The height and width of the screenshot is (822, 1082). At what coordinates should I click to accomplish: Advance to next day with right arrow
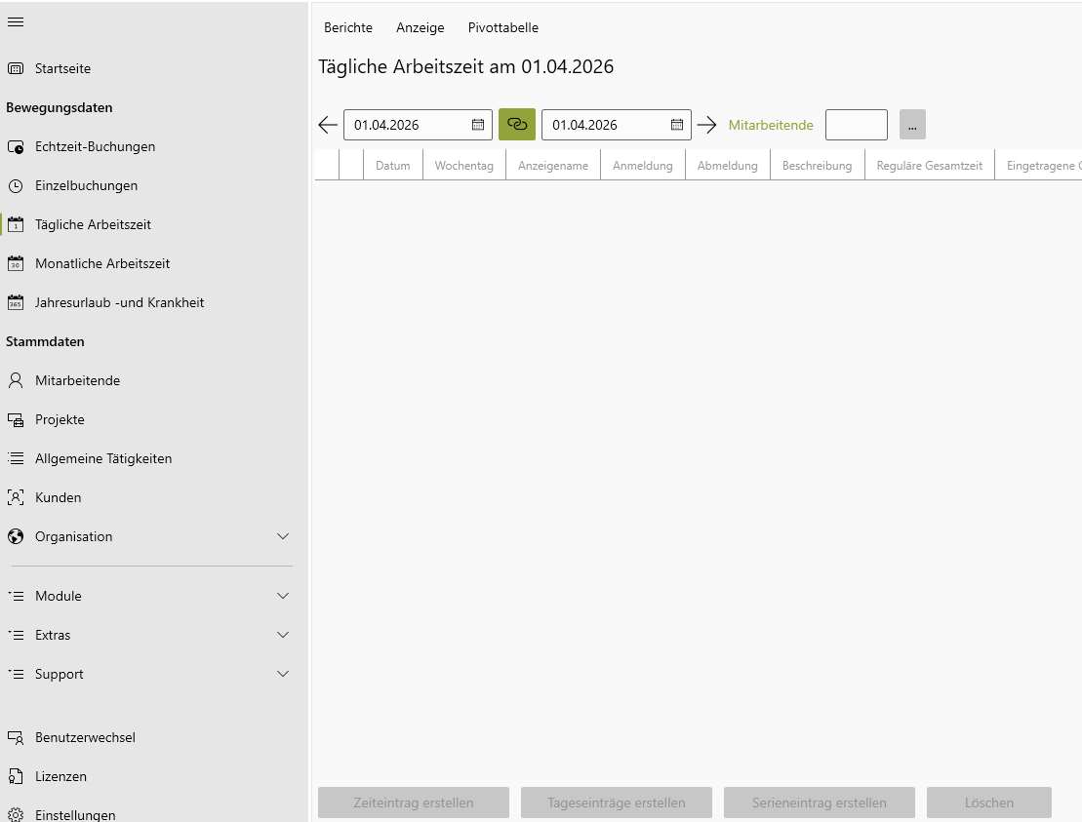(707, 125)
